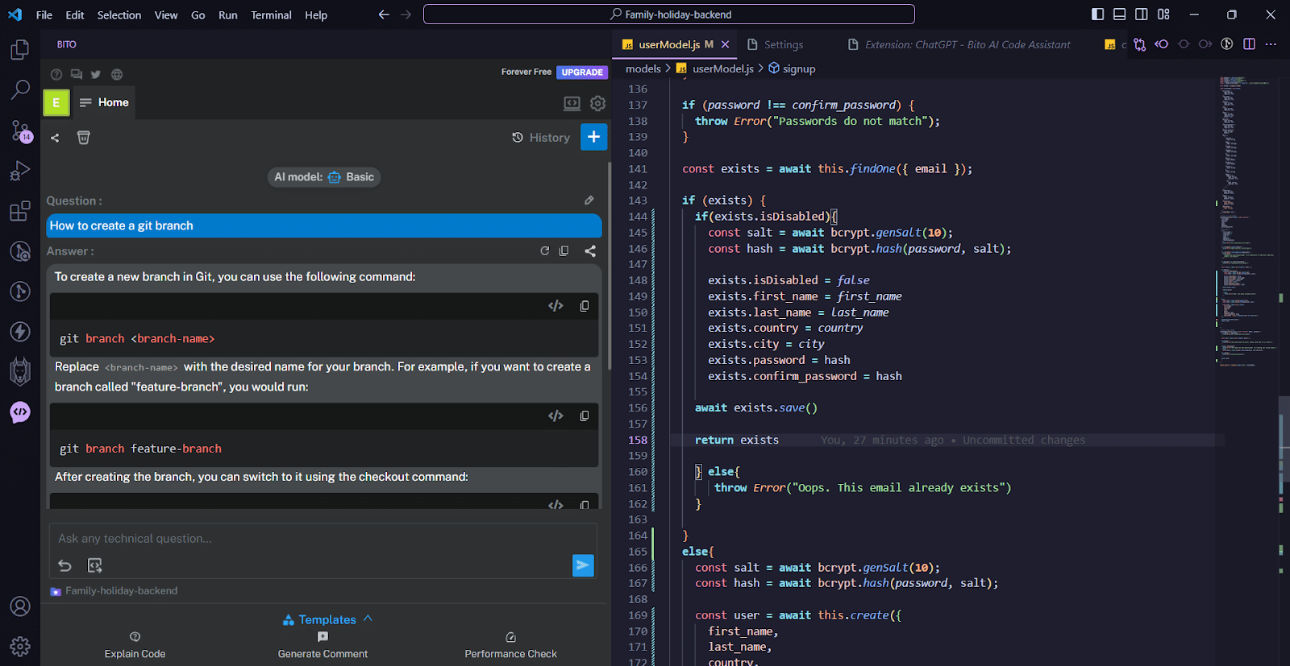
Task: Open chat History
Action: [541, 138]
